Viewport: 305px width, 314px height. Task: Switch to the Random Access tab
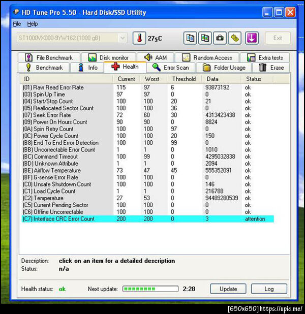[207, 58]
